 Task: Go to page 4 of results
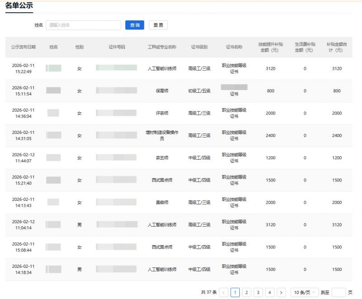point(270,292)
